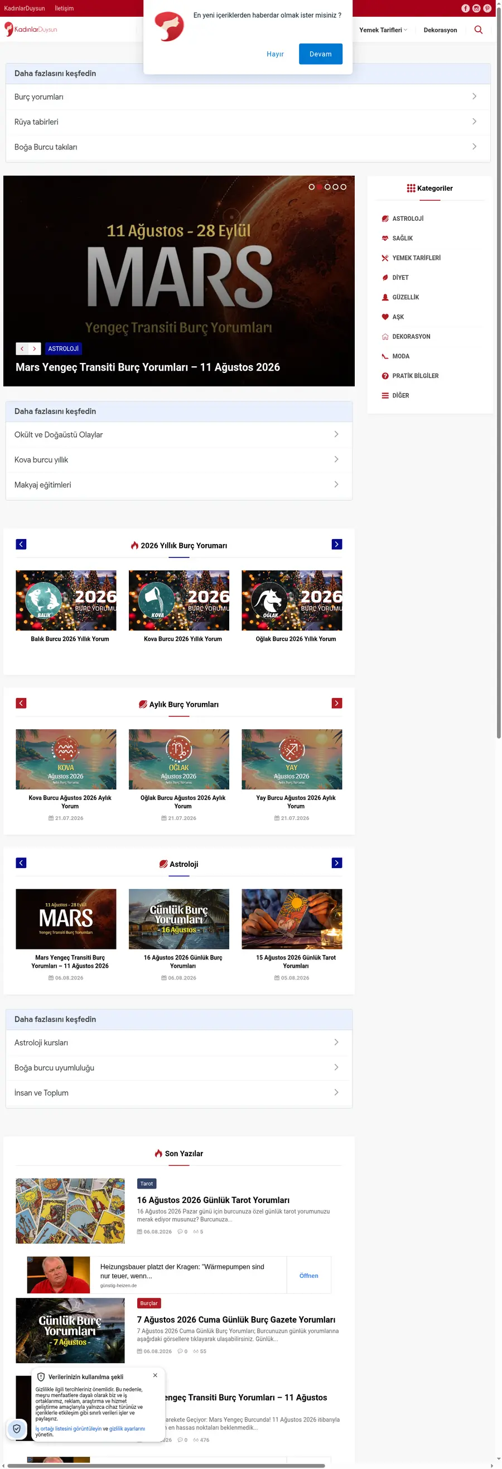502x1469 pixels.
Task: Open 7 Ağustos 2026 Cuma Günlük Burç article
Action: pyautogui.click(x=236, y=1320)
